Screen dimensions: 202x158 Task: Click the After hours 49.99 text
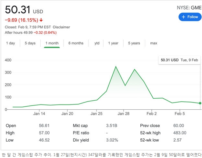click(x=19, y=33)
